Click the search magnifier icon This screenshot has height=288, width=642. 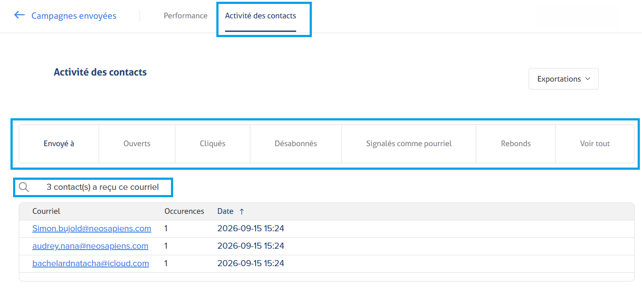pos(24,187)
